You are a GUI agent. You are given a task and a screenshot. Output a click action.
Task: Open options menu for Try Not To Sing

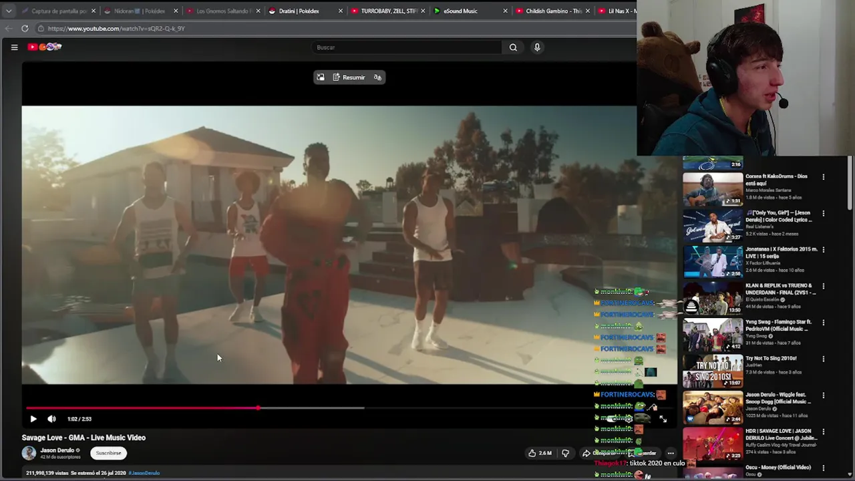coord(824,359)
